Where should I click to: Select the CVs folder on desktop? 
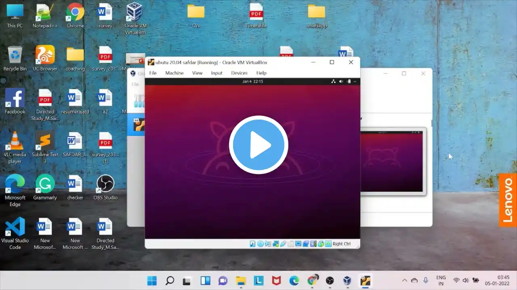[196, 16]
